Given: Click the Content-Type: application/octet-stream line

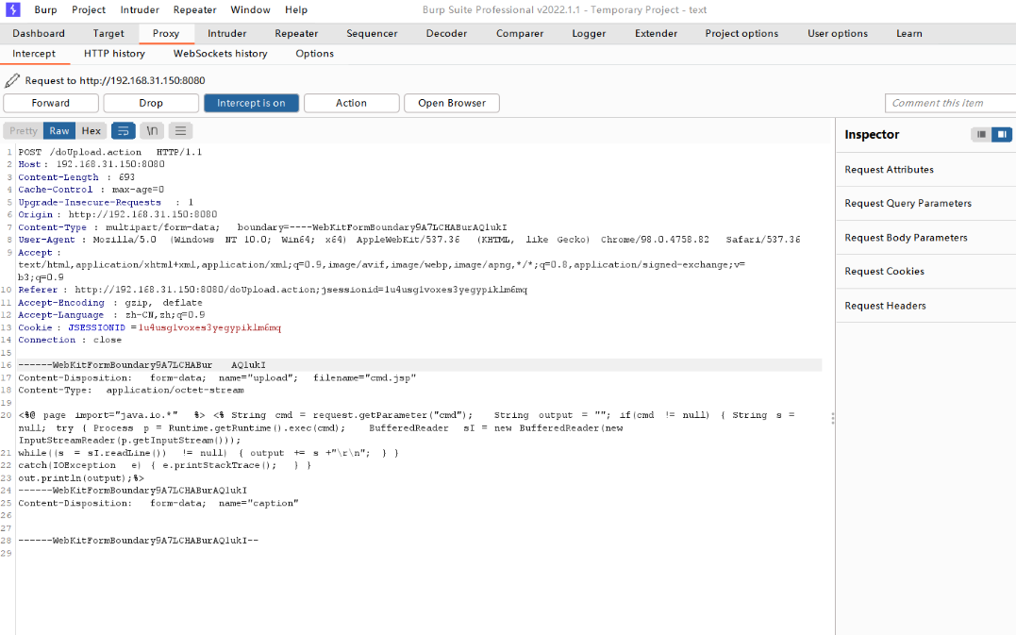Looking at the screenshot, I should [131, 391].
